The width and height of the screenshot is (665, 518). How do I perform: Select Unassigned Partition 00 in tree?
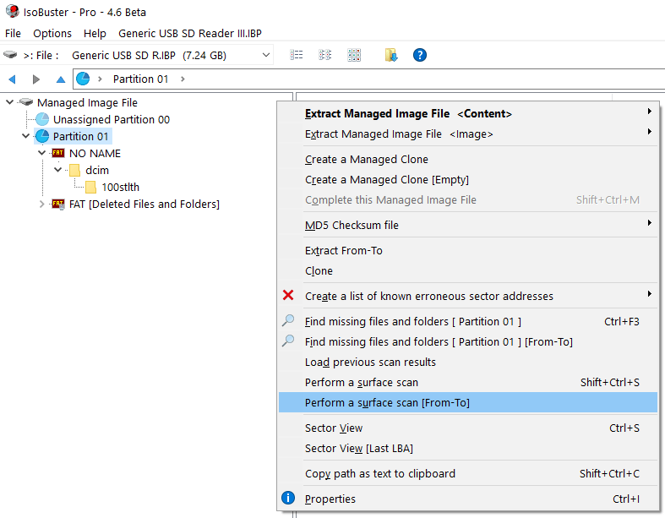112,120
